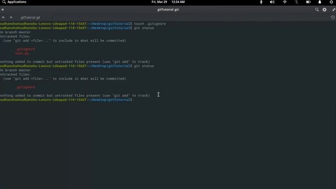The height and width of the screenshot is (189, 336).
Task: Open the session power menu
Action: pos(331,2)
